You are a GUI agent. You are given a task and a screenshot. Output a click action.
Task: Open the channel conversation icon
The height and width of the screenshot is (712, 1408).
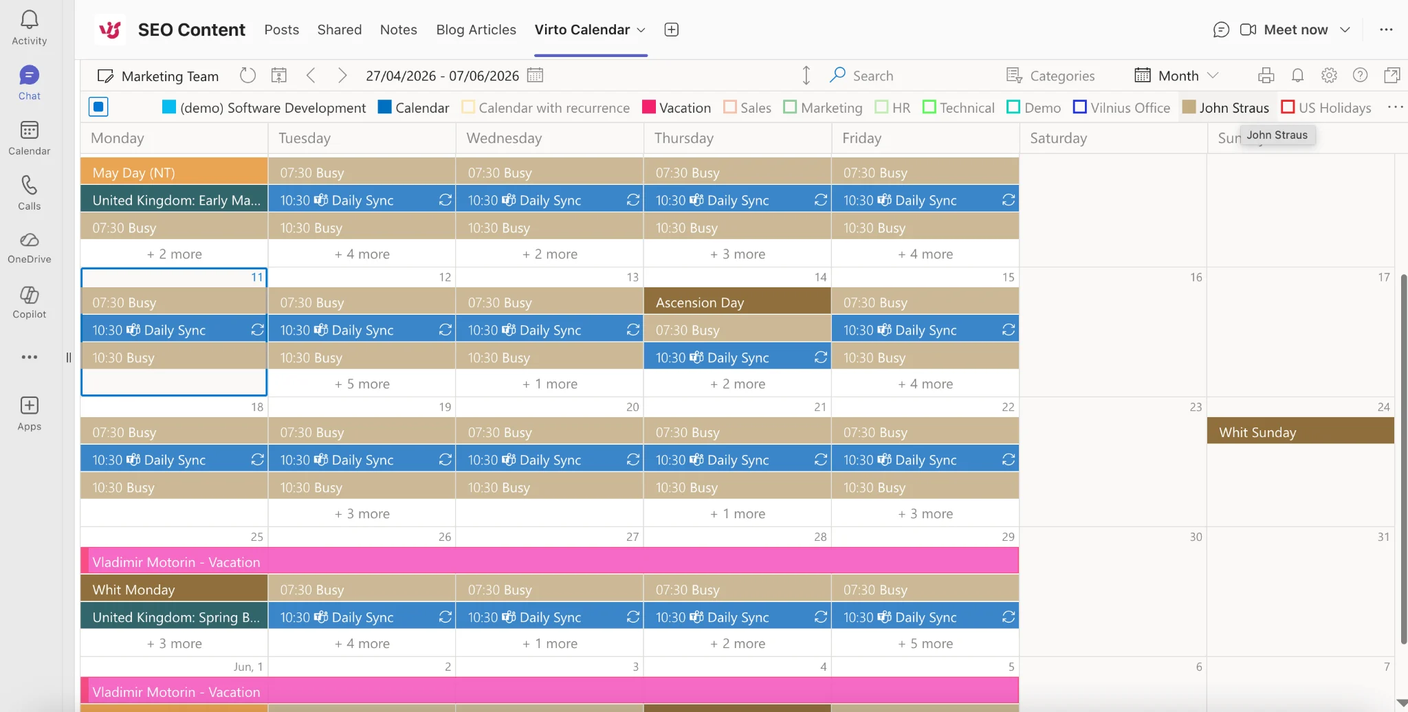tap(1221, 30)
